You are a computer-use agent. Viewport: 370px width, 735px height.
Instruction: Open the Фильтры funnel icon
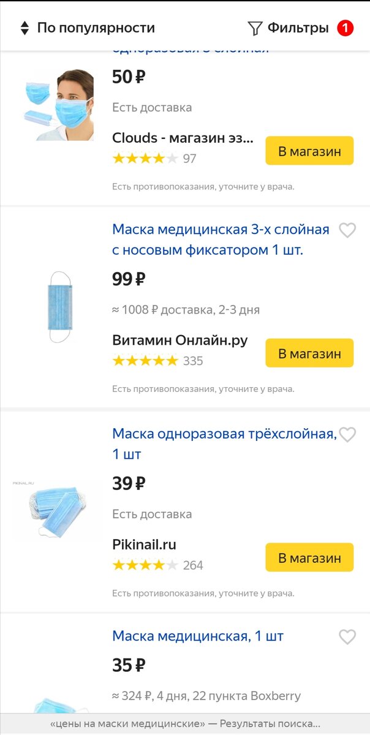(254, 28)
